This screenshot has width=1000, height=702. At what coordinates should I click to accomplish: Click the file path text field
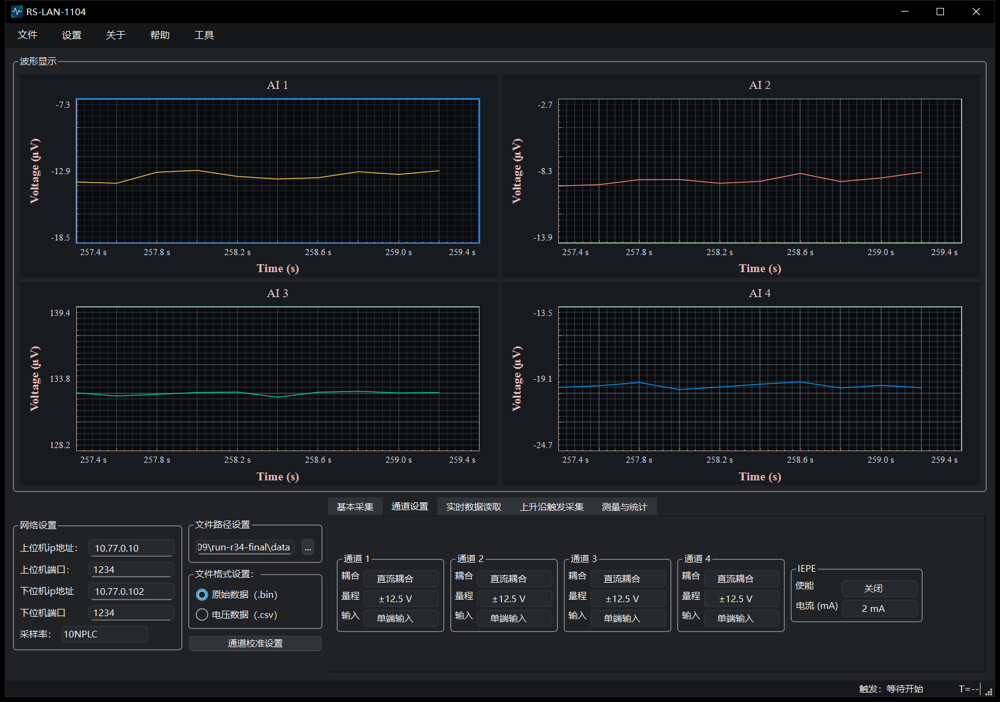pos(246,547)
